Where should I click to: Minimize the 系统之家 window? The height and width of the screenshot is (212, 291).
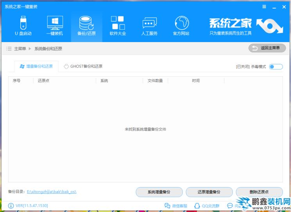[x=274, y=7]
